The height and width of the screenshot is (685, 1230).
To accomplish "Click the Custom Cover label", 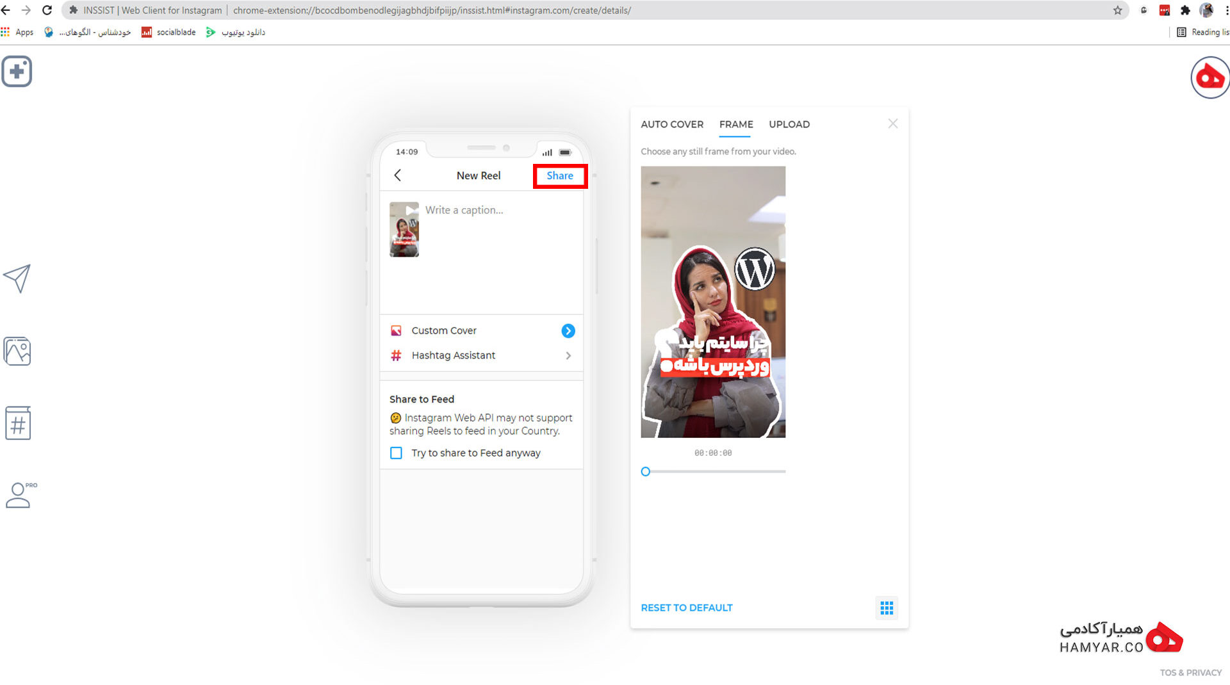I will click(x=443, y=330).
